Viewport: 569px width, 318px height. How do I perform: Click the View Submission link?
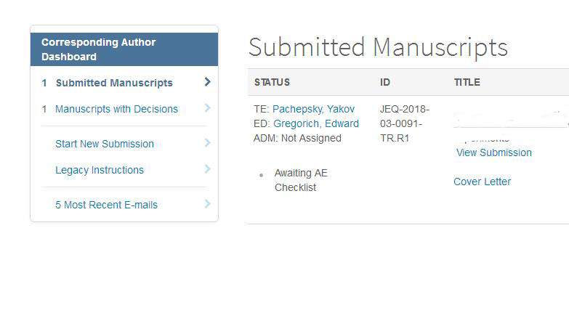point(494,152)
